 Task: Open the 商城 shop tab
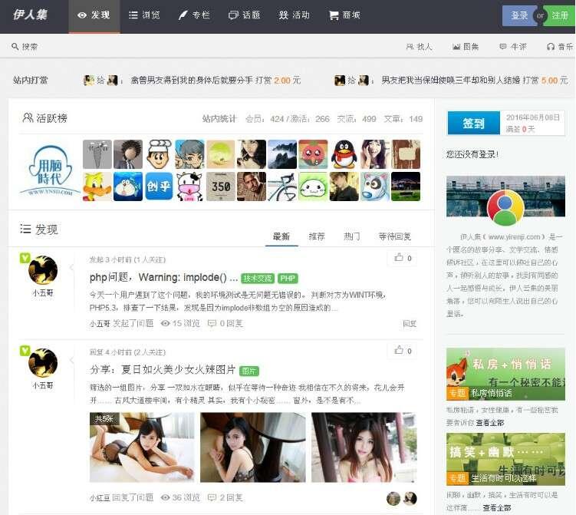tap(344, 15)
